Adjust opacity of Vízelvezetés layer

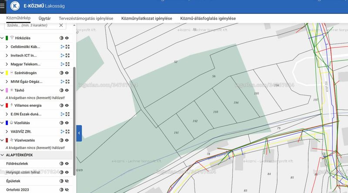point(61,140)
